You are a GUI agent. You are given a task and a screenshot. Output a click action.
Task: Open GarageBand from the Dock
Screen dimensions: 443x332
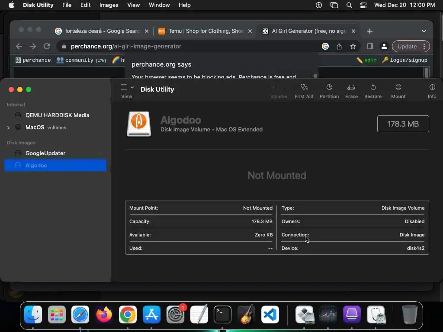pyautogui.click(x=246, y=315)
